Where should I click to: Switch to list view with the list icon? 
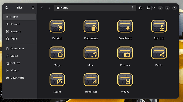(x=148, y=8)
